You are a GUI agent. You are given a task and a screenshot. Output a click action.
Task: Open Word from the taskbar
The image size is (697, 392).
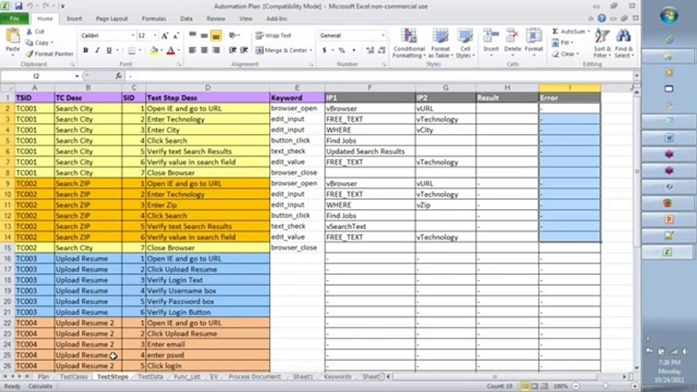point(669,138)
